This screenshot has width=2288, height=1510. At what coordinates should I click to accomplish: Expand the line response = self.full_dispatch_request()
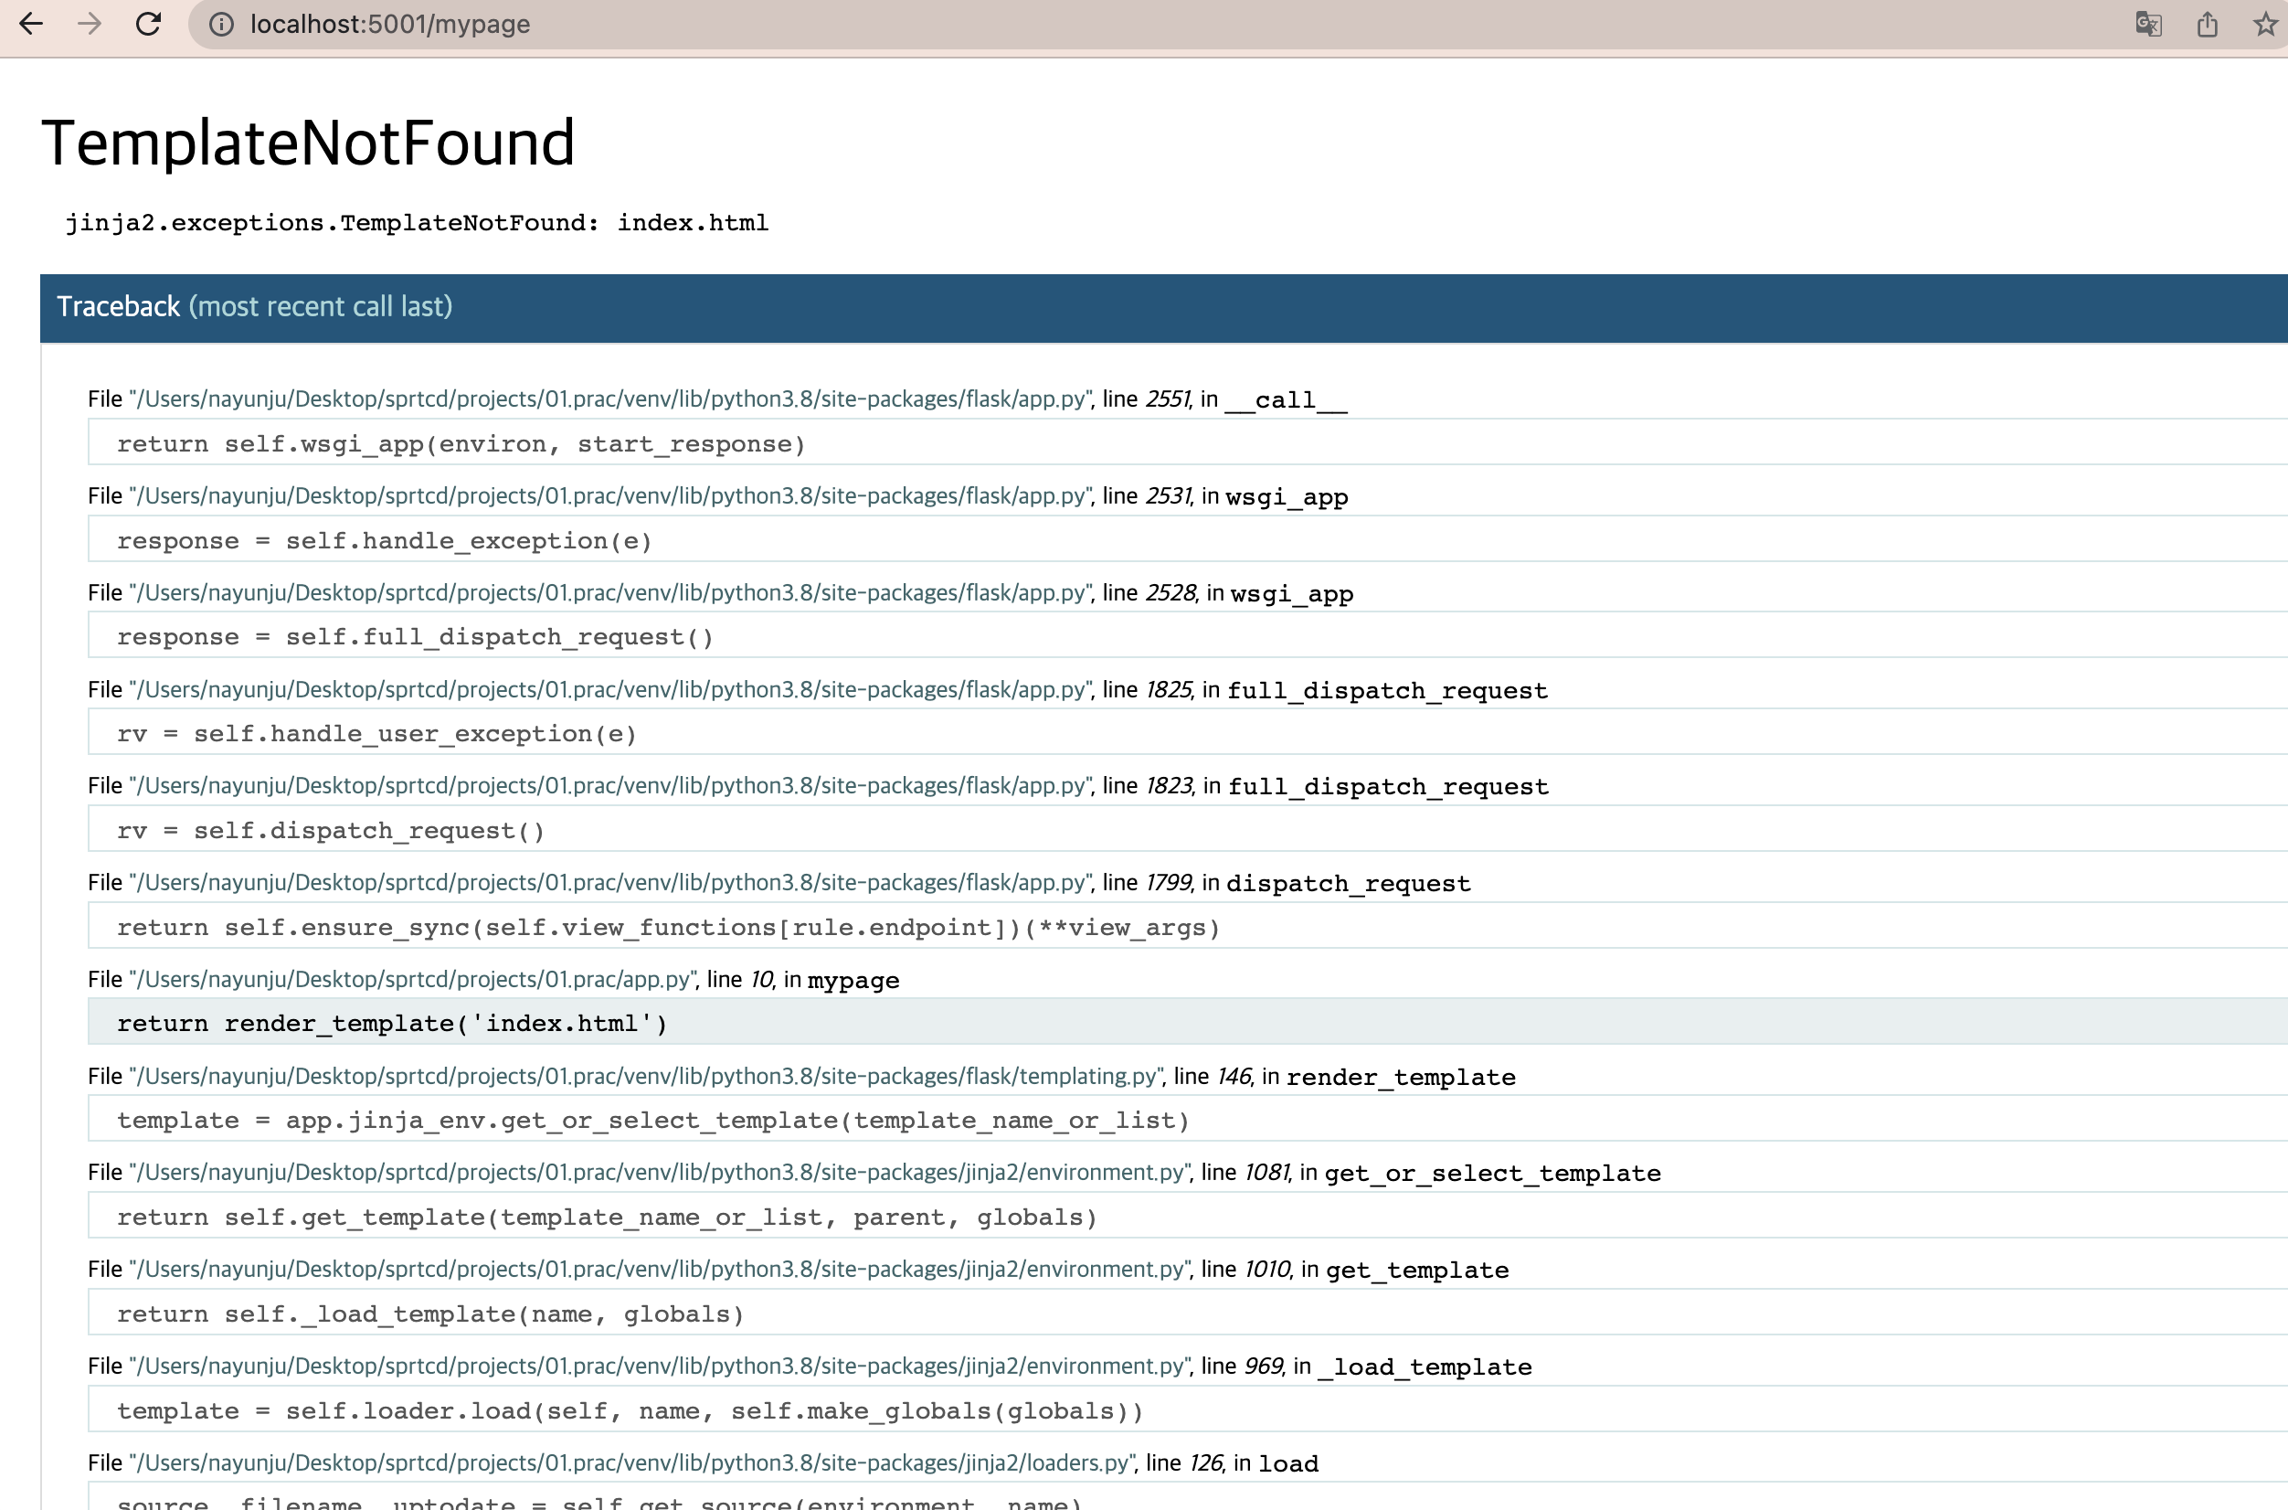point(1188,635)
